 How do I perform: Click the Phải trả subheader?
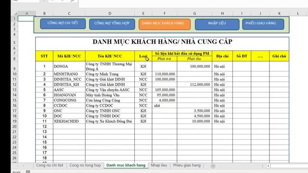coord(165,59)
